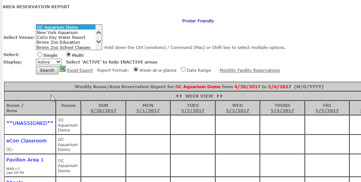Screen dimensions: 361x182
Task: Click the WEEK VIEW label
Action: [x=199, y=96]
